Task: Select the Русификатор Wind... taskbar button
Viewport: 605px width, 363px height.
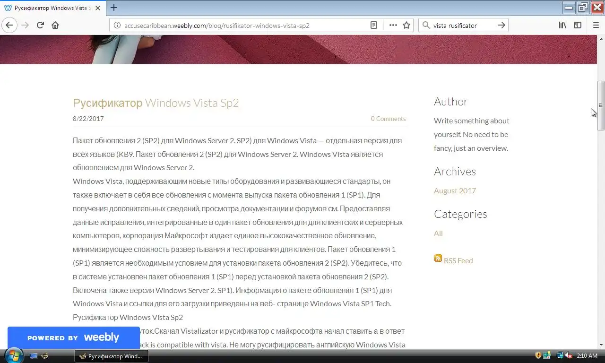Action: pyautogui.click(x=112, y=356)
